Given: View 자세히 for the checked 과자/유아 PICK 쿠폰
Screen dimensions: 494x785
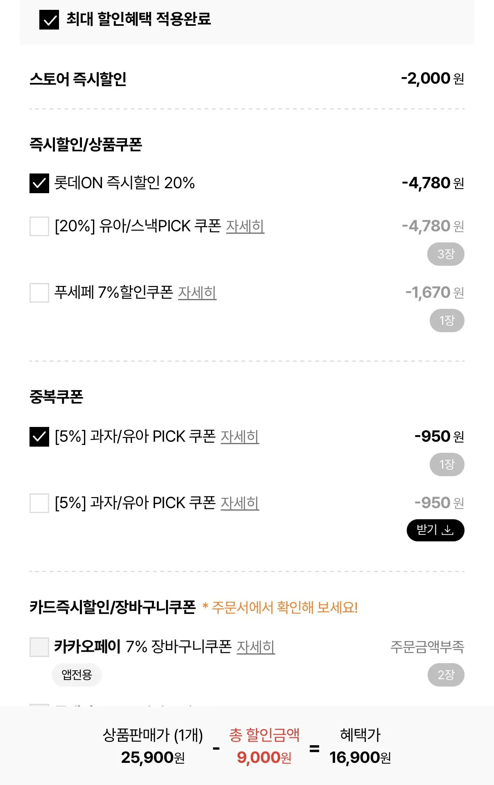Looking at the screenshot, I should [x=240, y=437].
